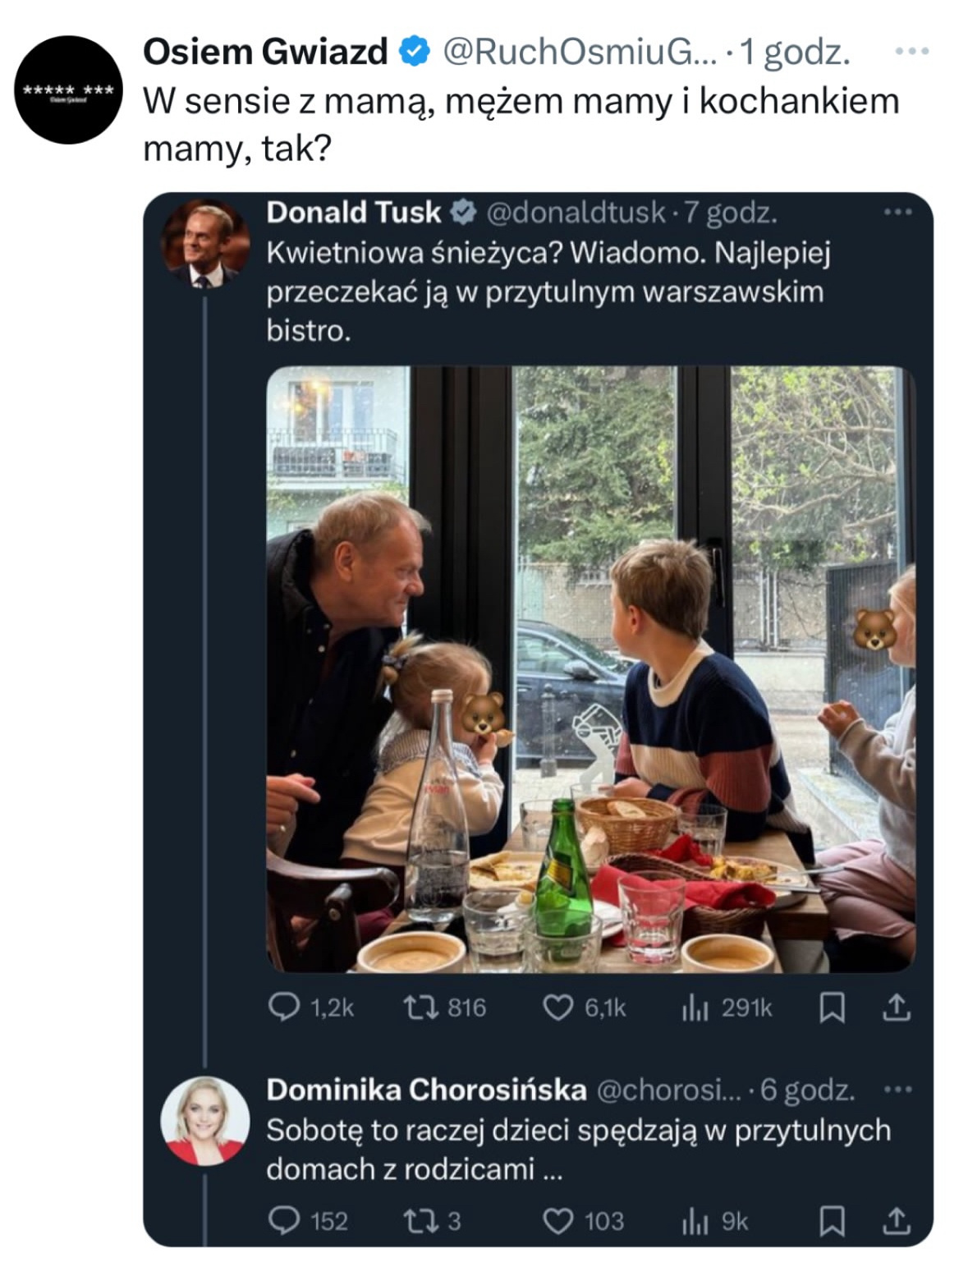Share Donald Tusk's tweet
The image size is (968, 1262).
[x=896, y=1007]
